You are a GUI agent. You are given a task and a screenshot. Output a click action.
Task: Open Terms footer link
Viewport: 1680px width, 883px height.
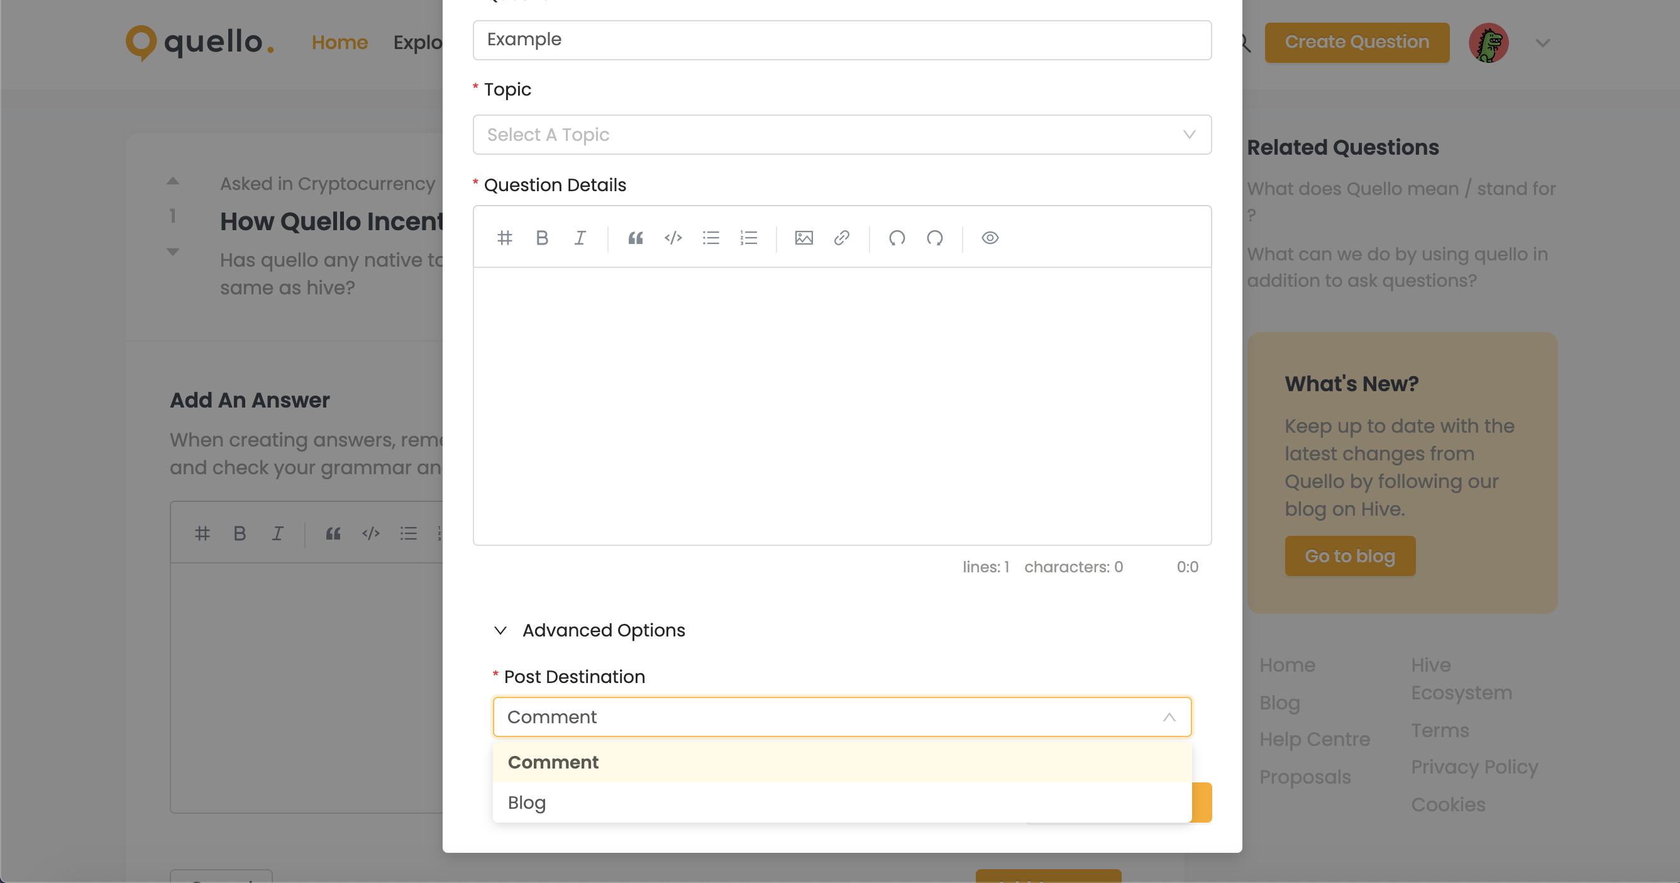point(1439,730)
